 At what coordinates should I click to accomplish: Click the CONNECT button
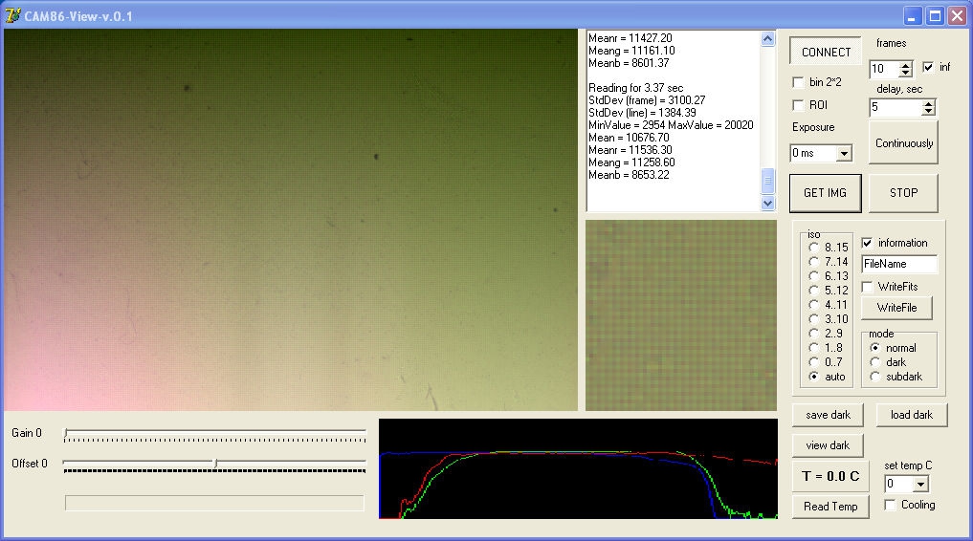coord(826,52)
